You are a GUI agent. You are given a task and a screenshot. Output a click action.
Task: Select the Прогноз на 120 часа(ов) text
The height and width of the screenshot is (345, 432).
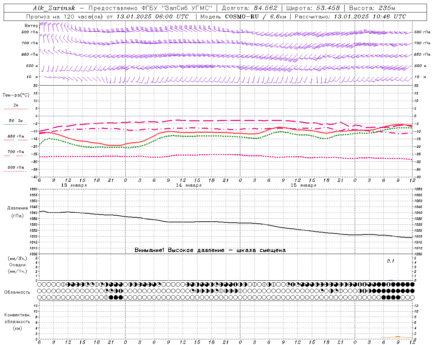pyautogui.click(x=65, y=17)
